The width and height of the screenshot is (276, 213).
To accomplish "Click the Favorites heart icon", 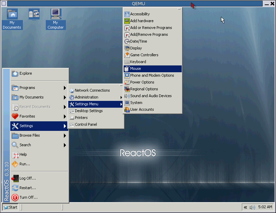I will pyautogui.click(x=15, y=116).
